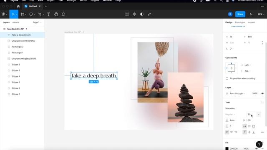Image resolution: width=267 pixels, height=150 pixels.
Task: Open tab bar three-dot overflow menu
Action: coord(262,6)
